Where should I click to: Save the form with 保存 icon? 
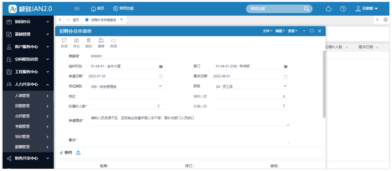[x=101, y=40]
